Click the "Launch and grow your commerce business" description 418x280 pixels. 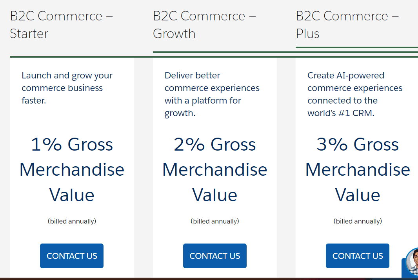pos(67,88)
